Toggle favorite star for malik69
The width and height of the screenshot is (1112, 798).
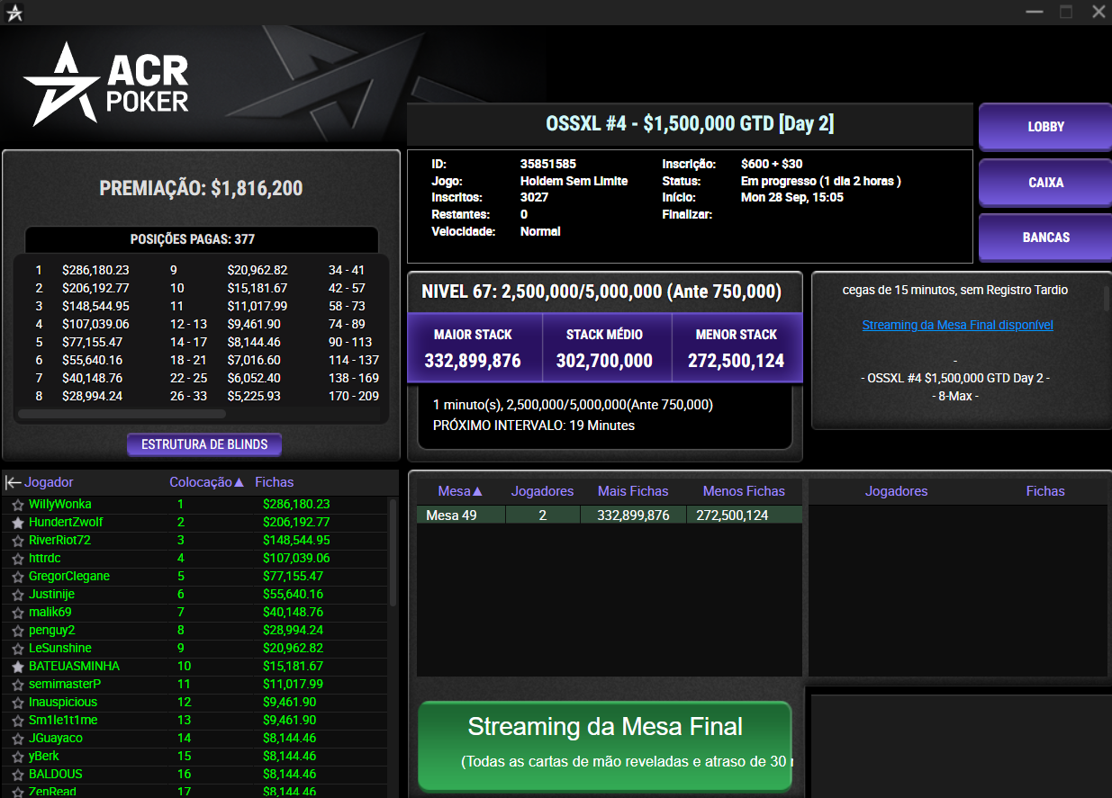tap(17, 613)
